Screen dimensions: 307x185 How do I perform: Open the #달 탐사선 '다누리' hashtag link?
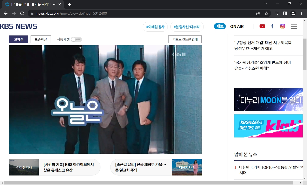pos(187,27)
